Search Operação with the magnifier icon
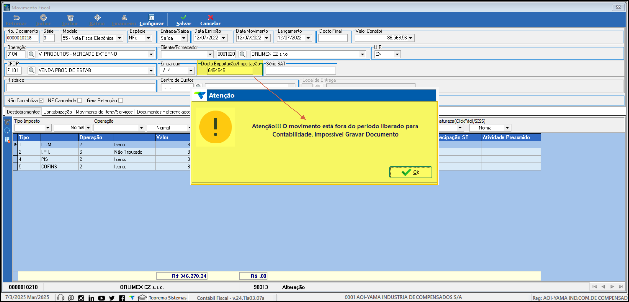 tap(31, 54)
